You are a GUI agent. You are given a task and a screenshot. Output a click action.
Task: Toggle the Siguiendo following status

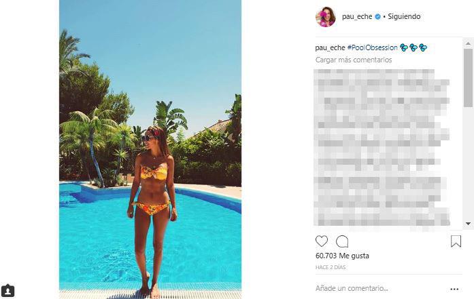coord(404,16)
